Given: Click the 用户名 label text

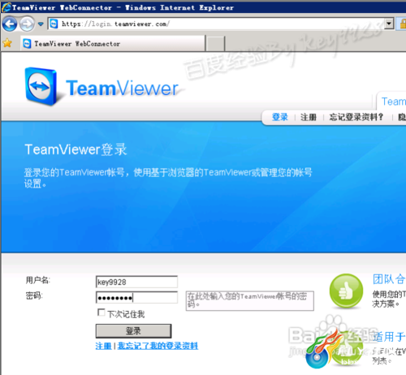Looking at the screenshot, I should pyautogui.click(x=38, y=280).
